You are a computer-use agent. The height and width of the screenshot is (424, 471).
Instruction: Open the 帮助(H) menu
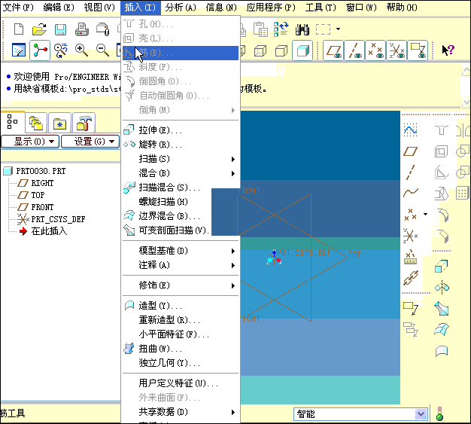point(402,8)
